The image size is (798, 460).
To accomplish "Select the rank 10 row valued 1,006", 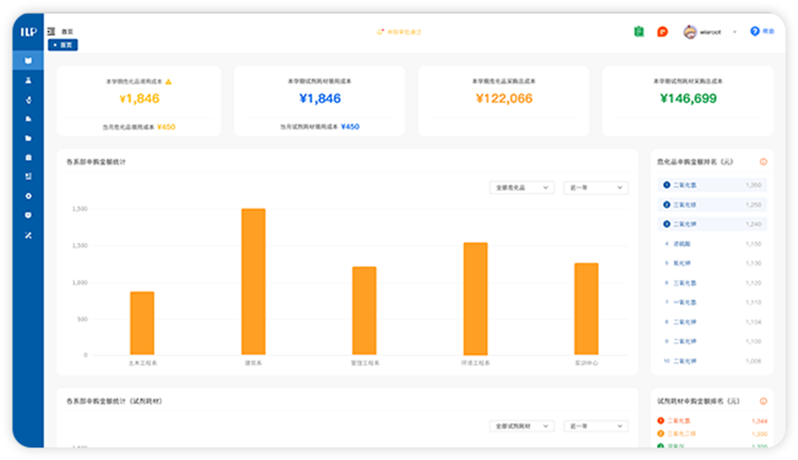I will point(712,361).
